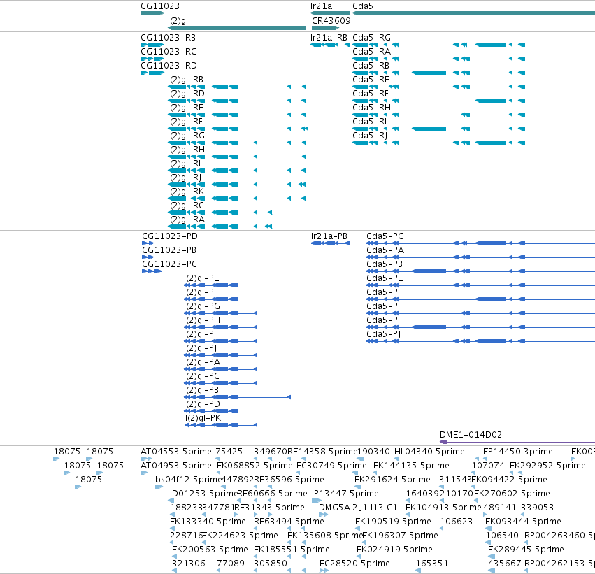Select the AT04953.5prime EST label
The height and width of the screenshot is (574, 595).
point(176,466)
